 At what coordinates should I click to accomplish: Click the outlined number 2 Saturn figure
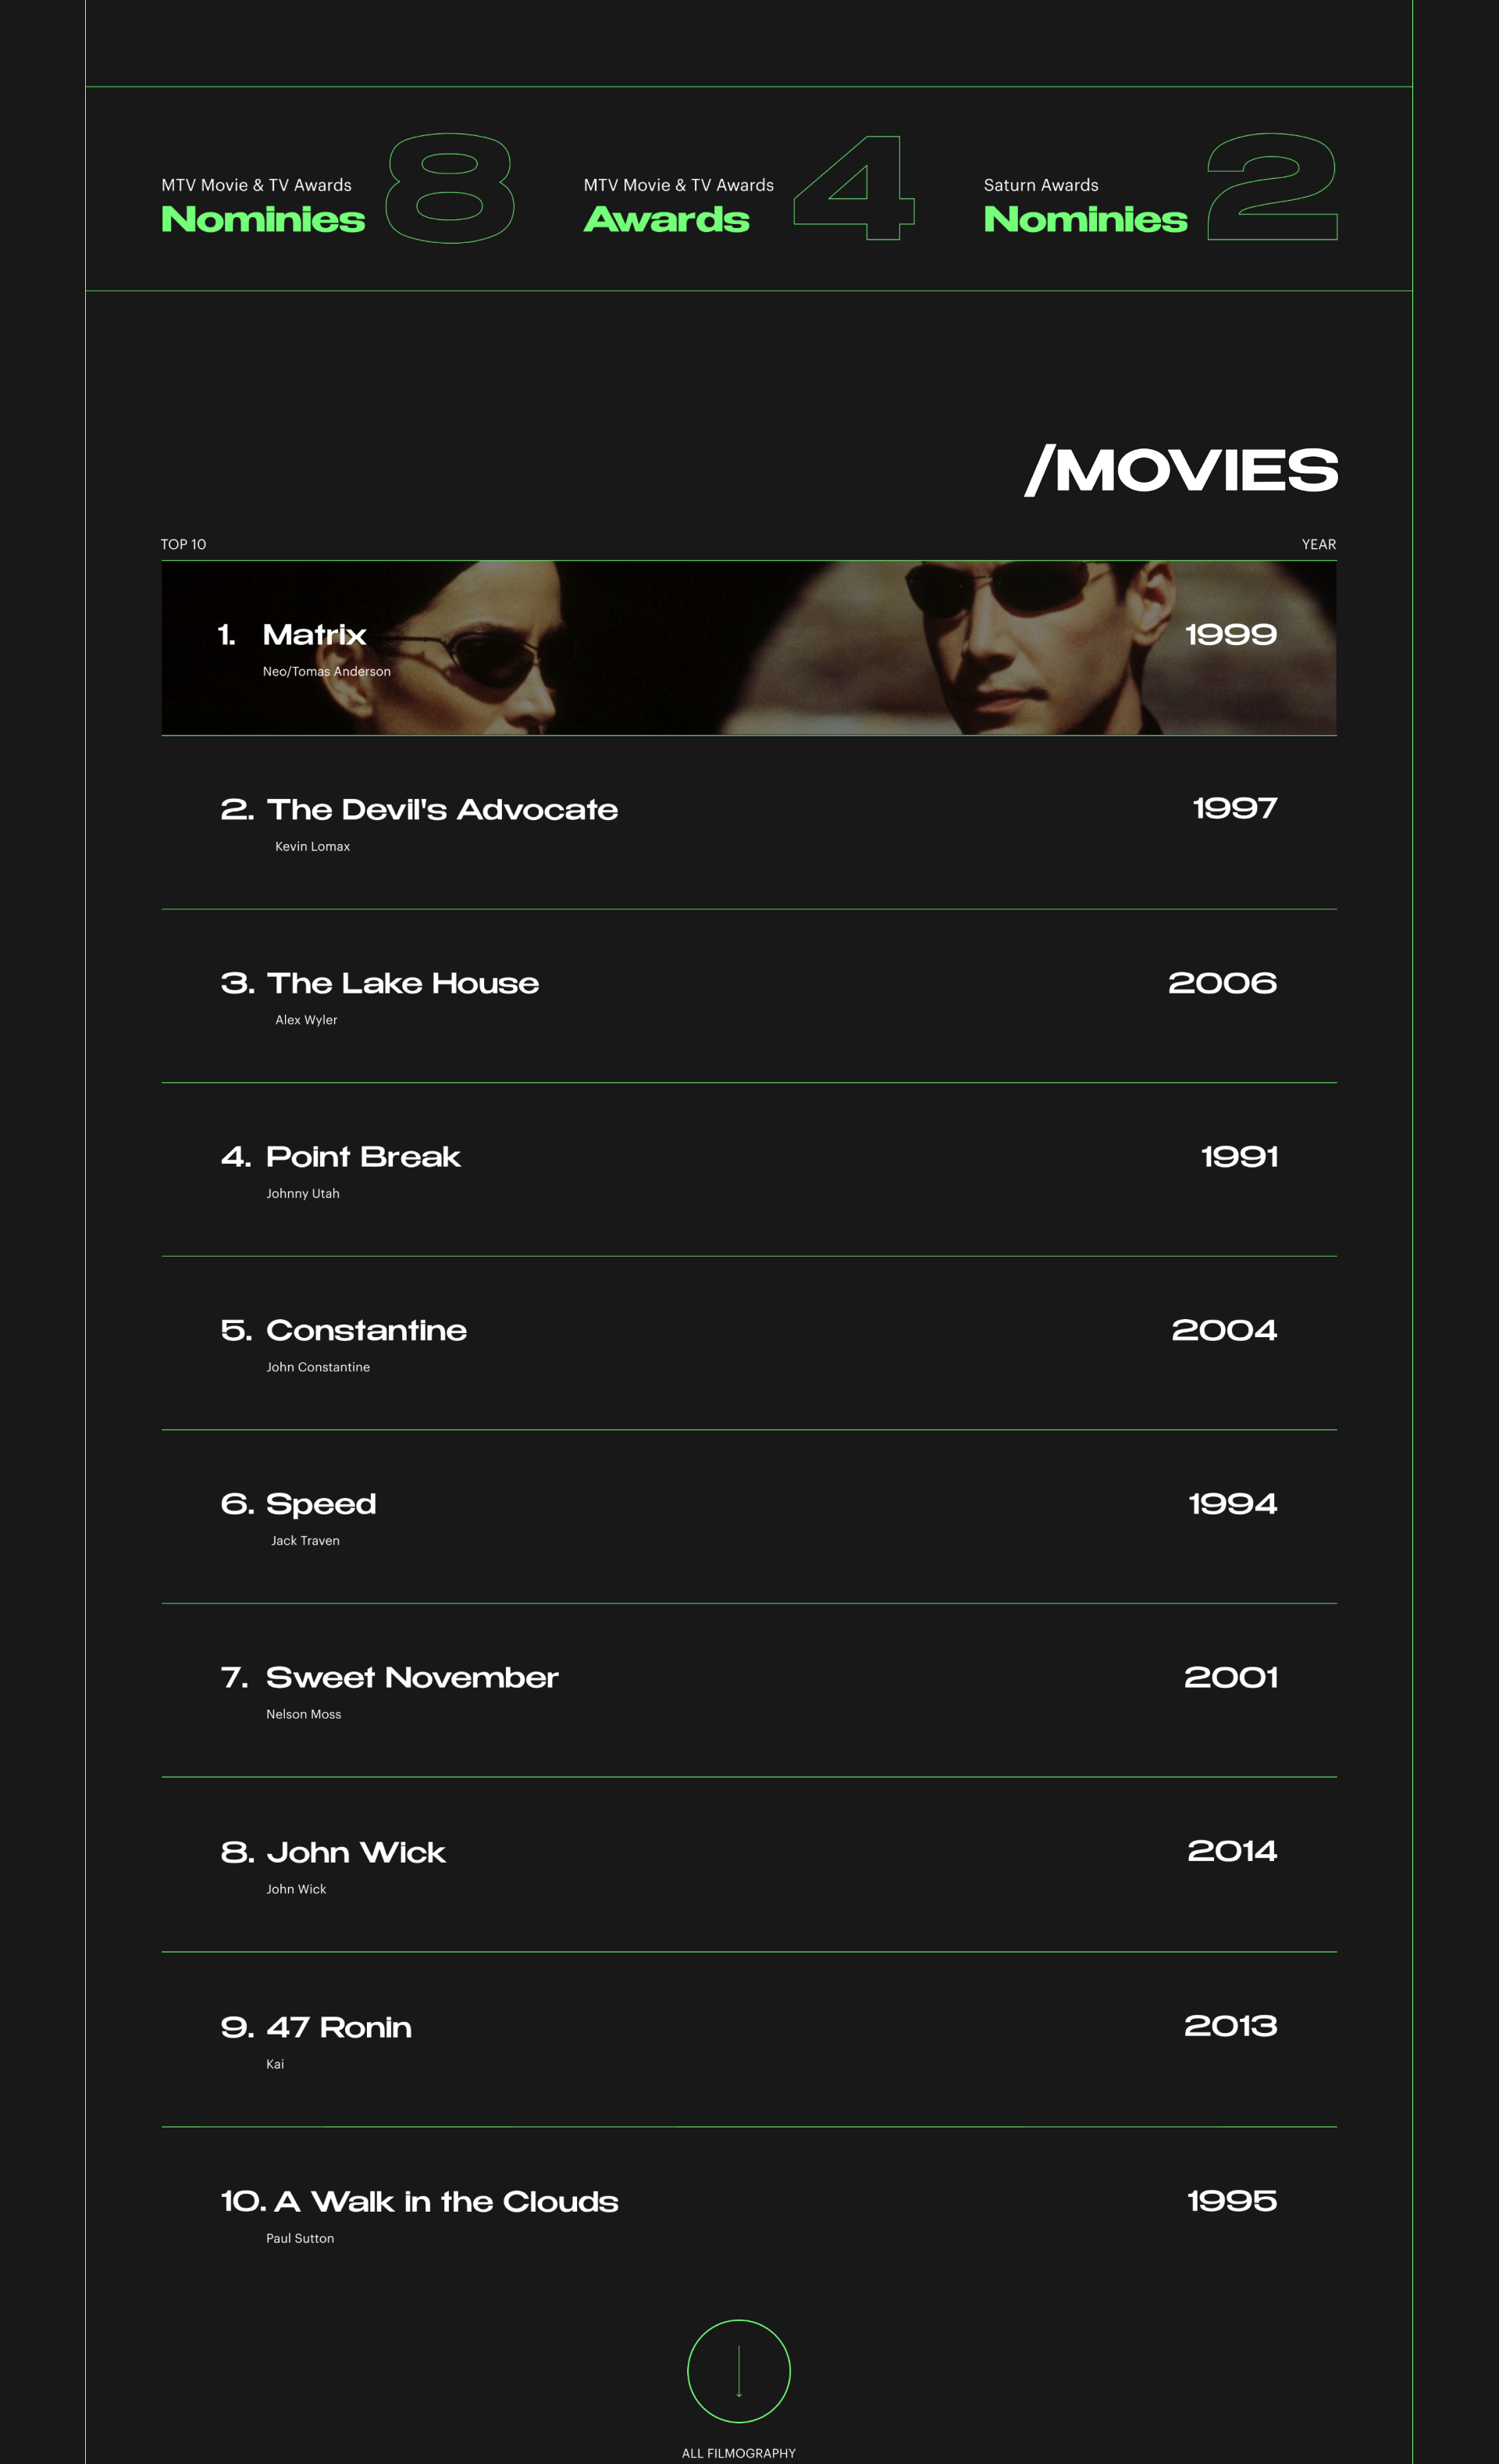click(1272, 188)
